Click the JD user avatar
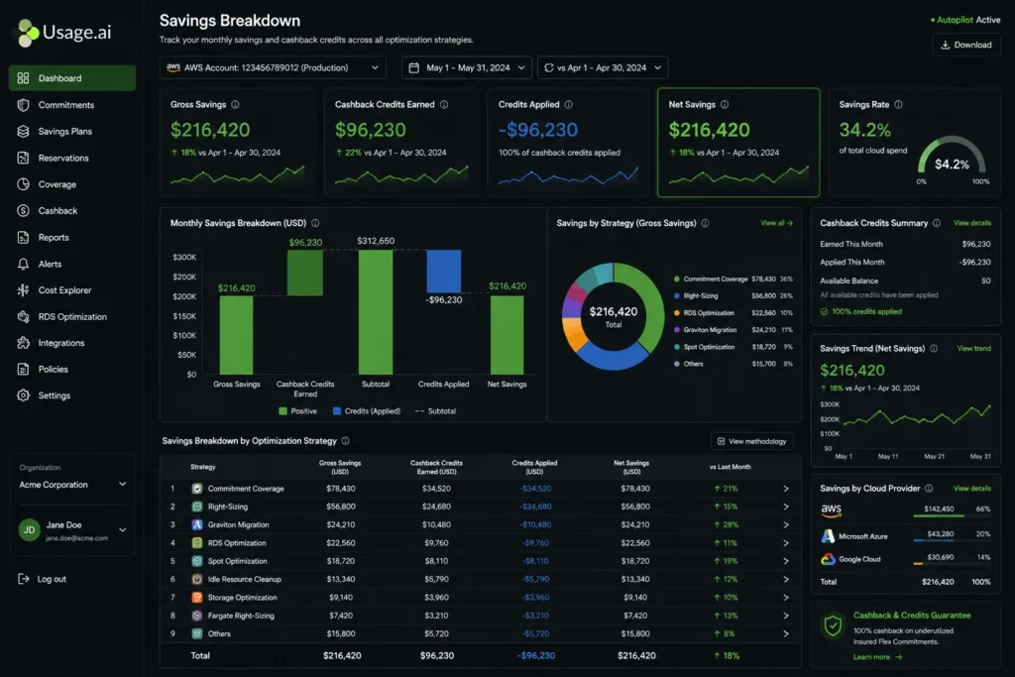Viewport: 1015px width, 677px height. pos(29,530)
